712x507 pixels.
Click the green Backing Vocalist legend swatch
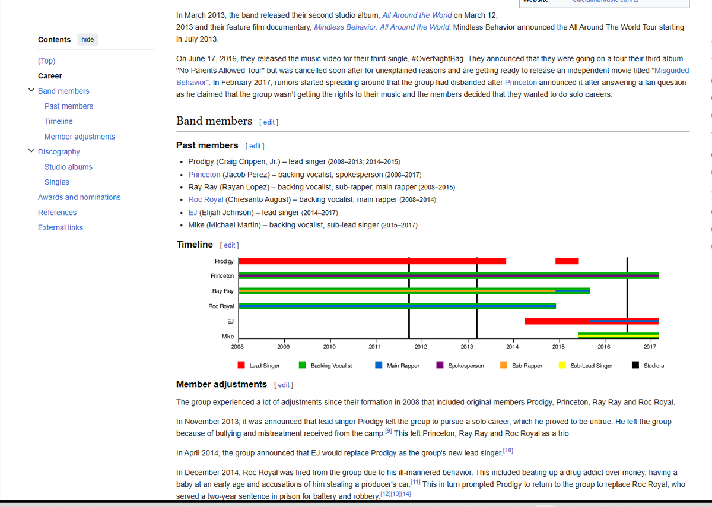click(x=303, y=365)
